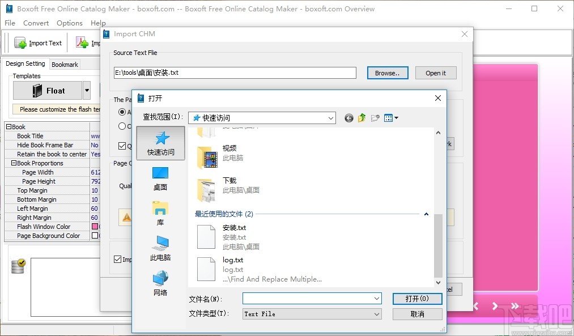574x336 pixels.
Task: Select 网络 in the file dialog sidebar
Action: [160, 282]
